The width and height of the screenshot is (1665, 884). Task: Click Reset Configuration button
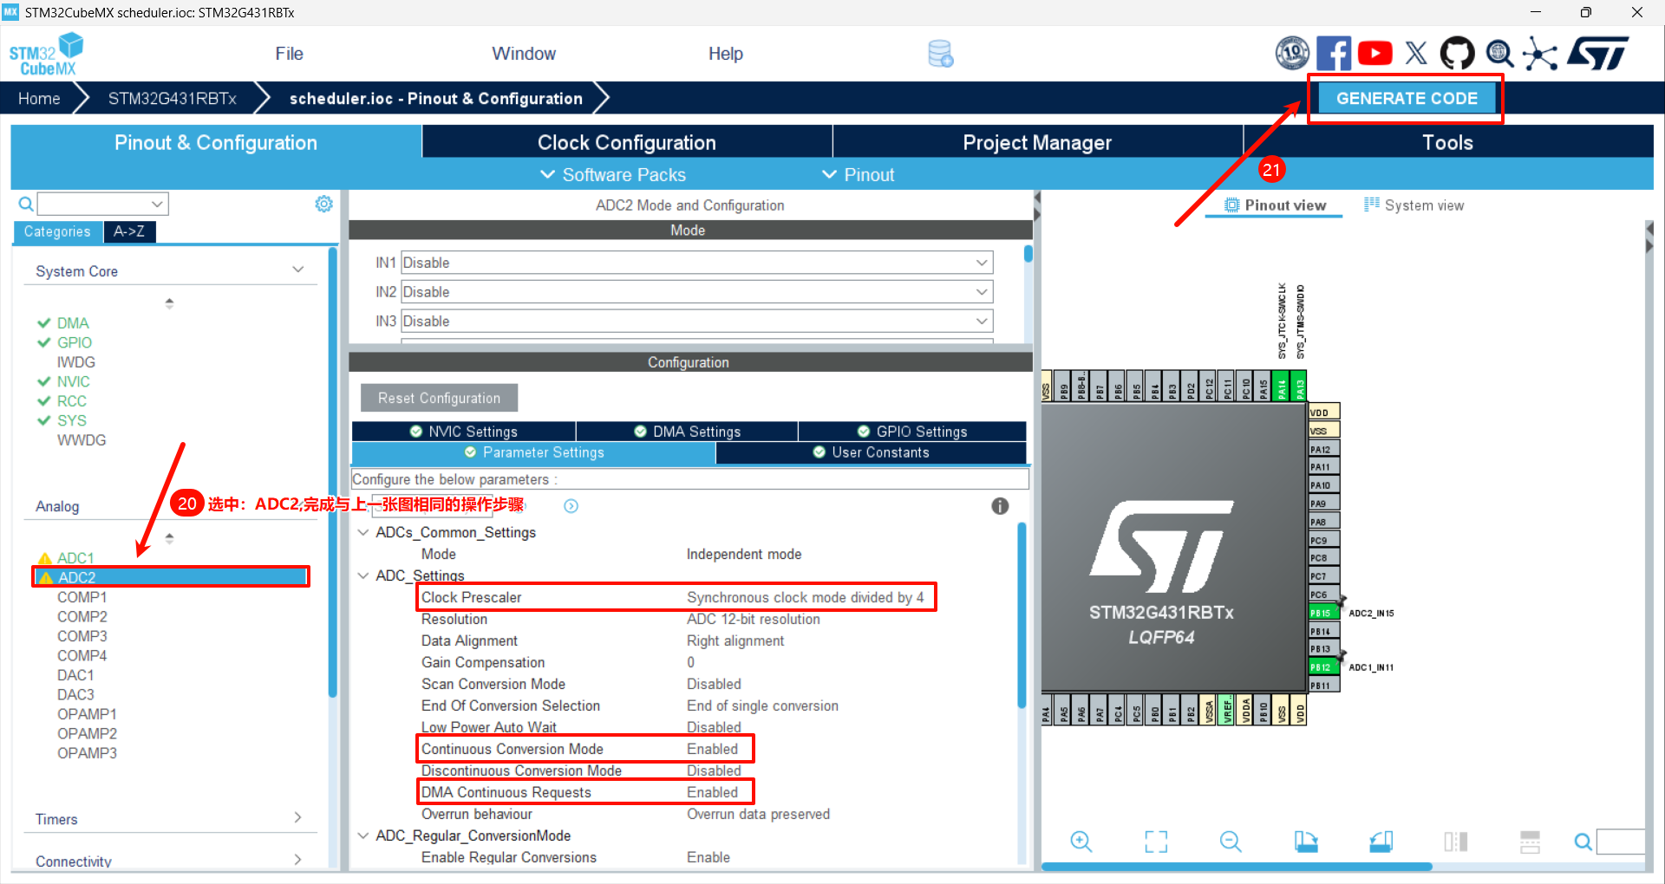coord(439,398)
